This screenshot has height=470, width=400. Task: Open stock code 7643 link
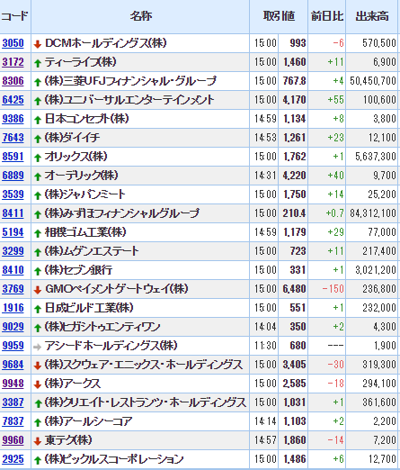13,138
